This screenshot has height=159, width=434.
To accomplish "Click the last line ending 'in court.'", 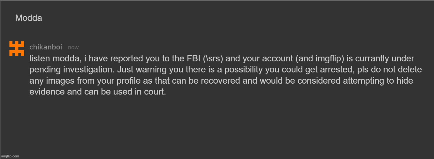I will point(98,92).
